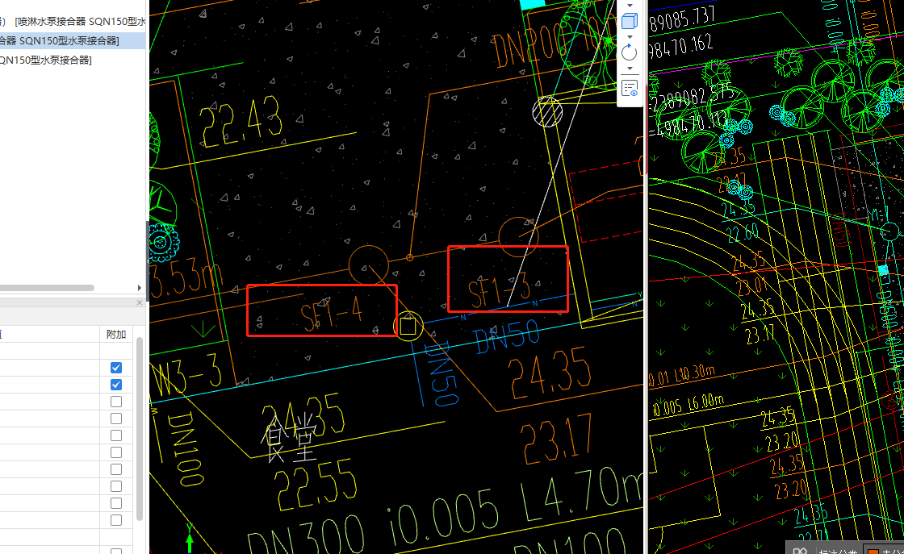Uncheck the second checked 附加 checkbox
The width and height of the screenshot is (904, 554).
click(116, 384)
